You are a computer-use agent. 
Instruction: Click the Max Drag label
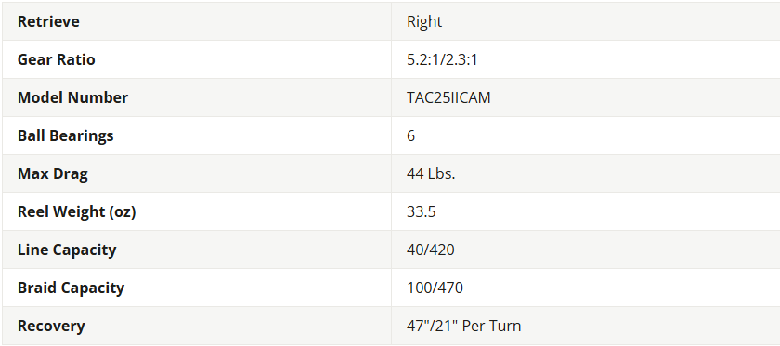pyautogui.click(x=53, y=173)
